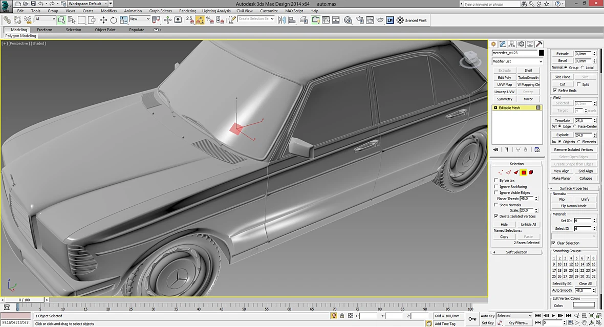This screenshot has height=327, width=604.
Task: Activate Select and Move tool
Action: point(103,20)
